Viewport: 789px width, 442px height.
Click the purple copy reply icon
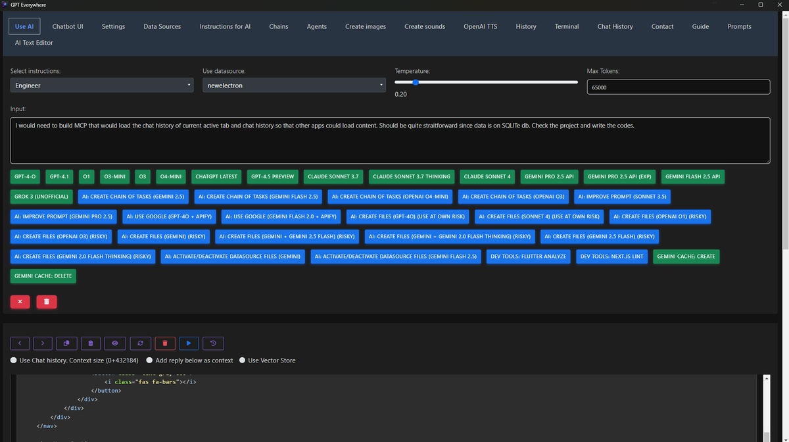pyautogui.click(x=66, y=343)
